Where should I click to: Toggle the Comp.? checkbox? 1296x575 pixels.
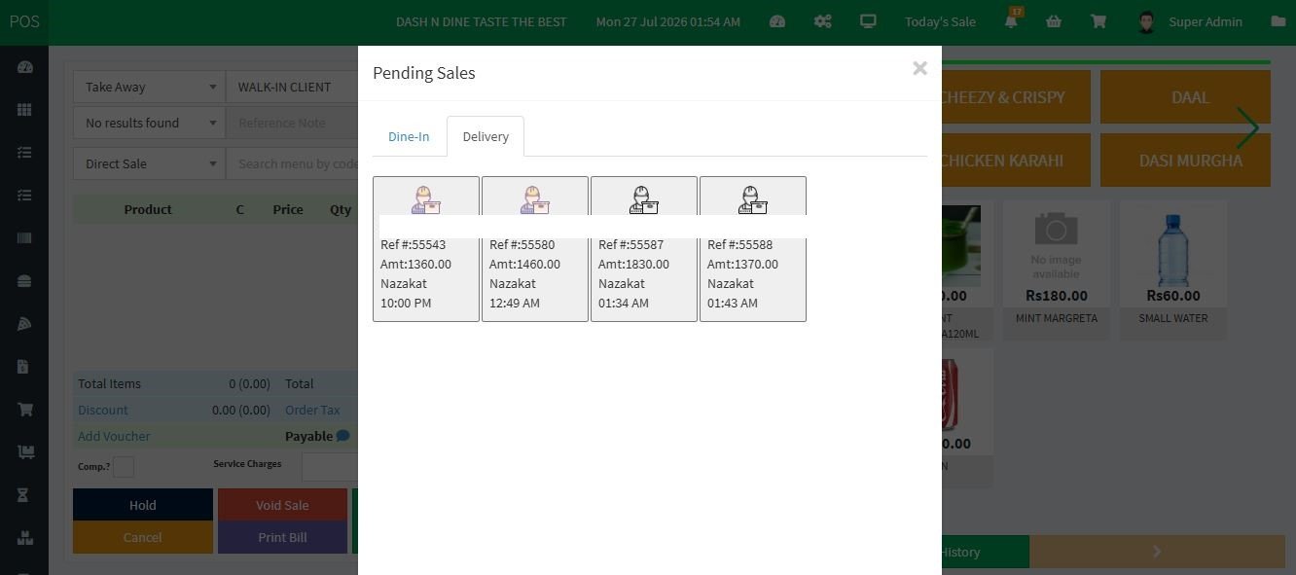pos(124,467)
